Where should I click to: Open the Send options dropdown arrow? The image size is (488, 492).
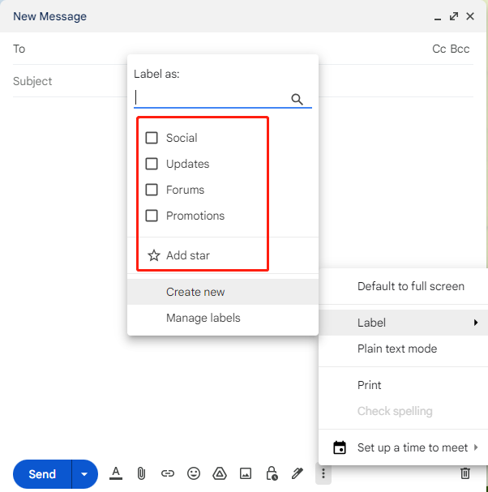pyautogui.click(x=84, y=474)
